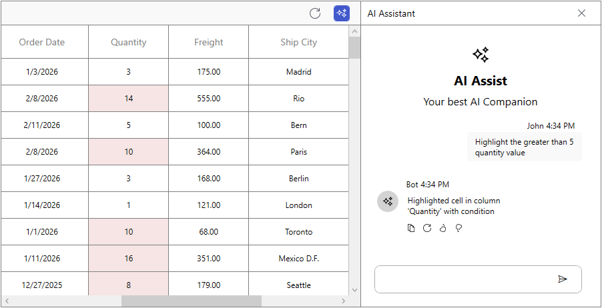Viewport: 602px width, 308px height.
Task: Select the highlighted quantity cell 14
Action: pos(129,99)
